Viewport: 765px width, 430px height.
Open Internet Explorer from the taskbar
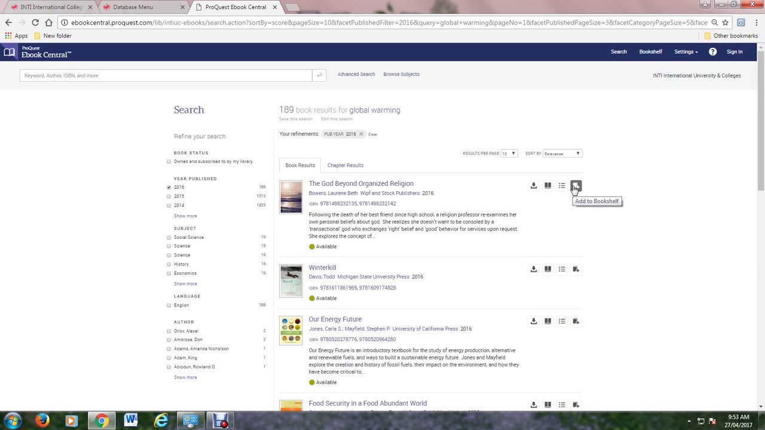(161, 421)
